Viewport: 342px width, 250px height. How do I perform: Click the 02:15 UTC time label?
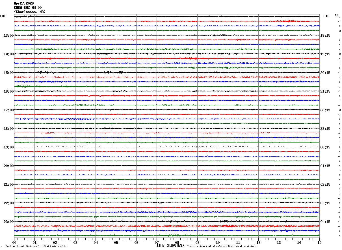[326, 185]
